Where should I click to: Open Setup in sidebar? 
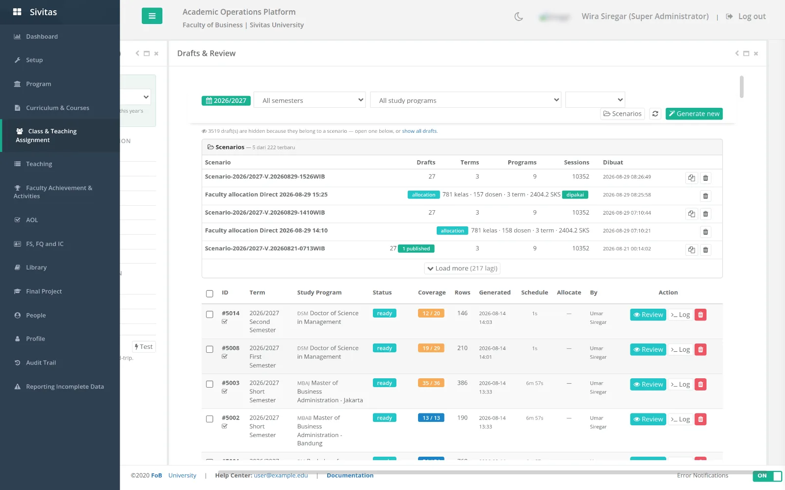pos(60,60)
